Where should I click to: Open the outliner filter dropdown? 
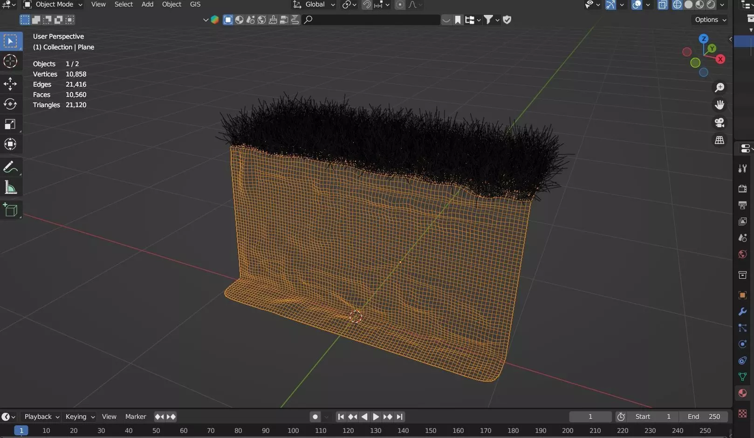[491, 20]
